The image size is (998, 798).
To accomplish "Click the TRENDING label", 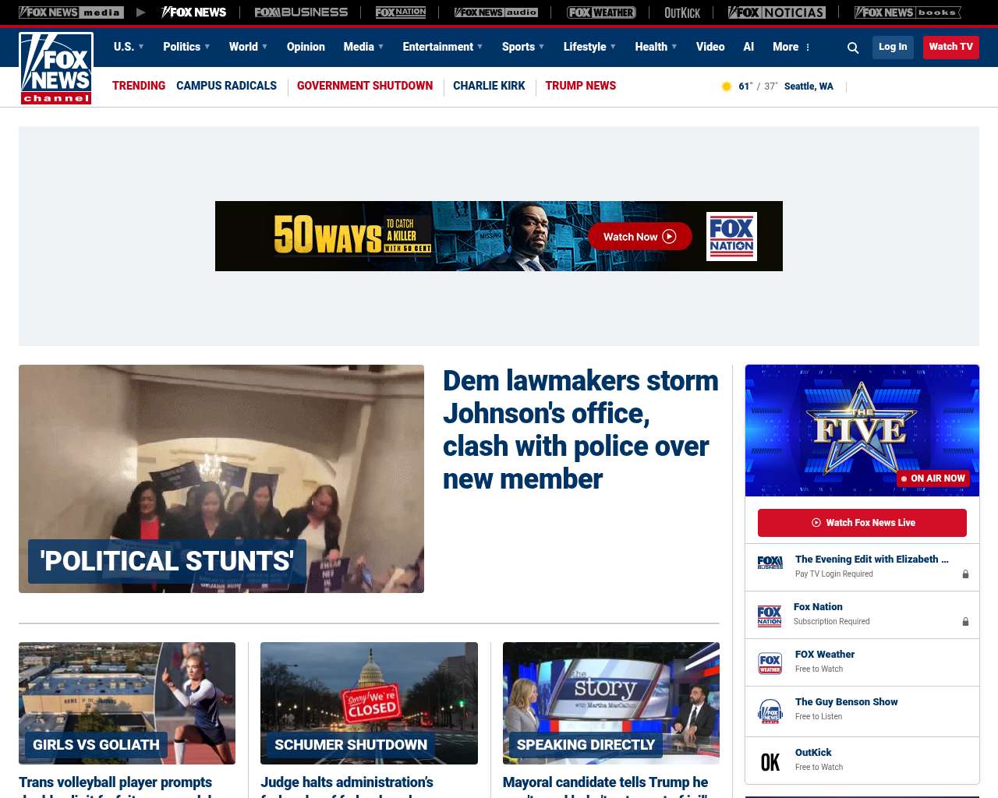I will [x=139, y=86].
